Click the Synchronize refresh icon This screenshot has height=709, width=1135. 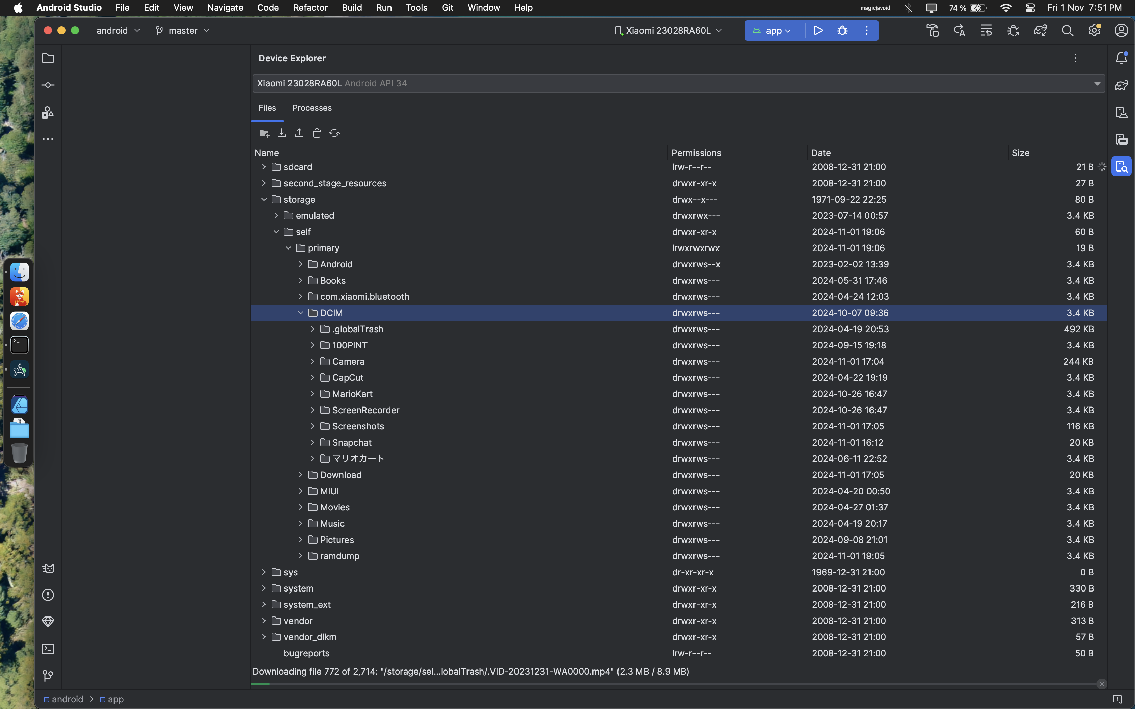[x=334, y=133]
